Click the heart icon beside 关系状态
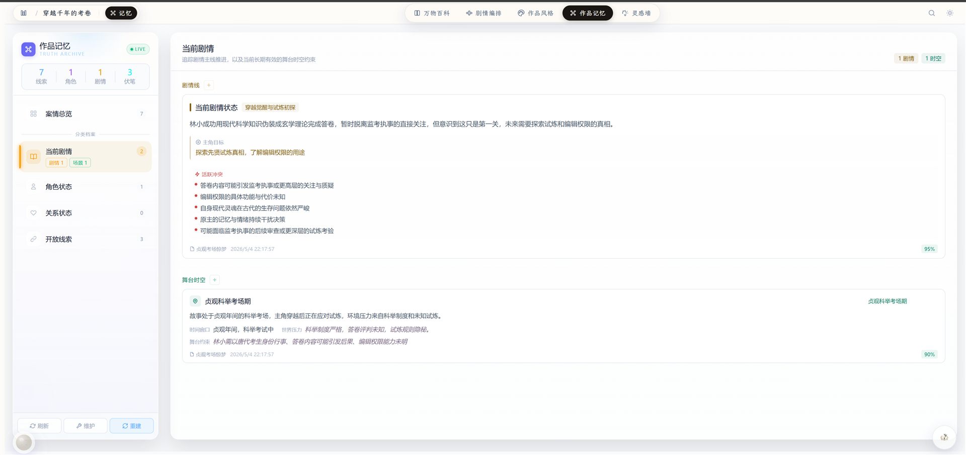The width and height of the screenshot is (966, 455). (x=33, y=213)
